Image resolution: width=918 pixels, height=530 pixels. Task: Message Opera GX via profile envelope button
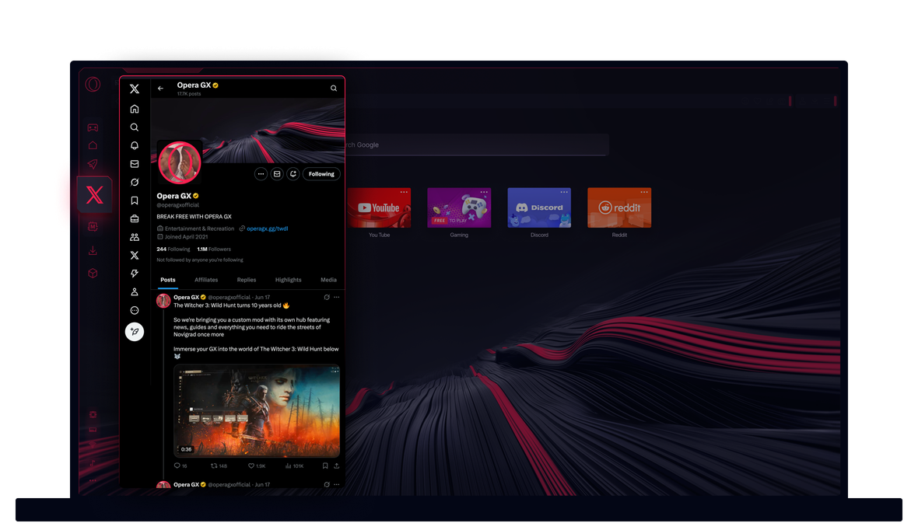[x=277, y=174]
